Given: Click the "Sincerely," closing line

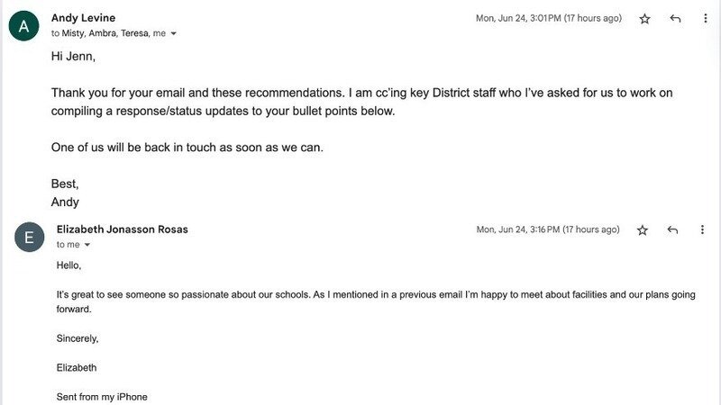Looking at the screenshot, I should click(x=78, y=338).
